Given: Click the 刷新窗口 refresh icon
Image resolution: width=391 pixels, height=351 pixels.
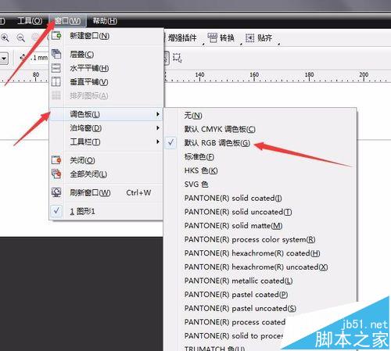Looking at the screenshot, I should [x=56, y=192].
